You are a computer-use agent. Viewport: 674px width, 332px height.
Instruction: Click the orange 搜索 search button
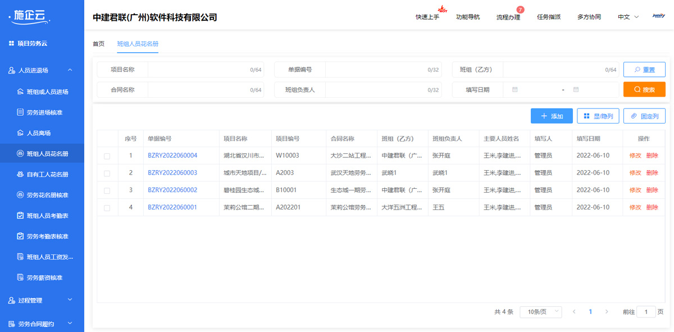tap(644, 89)
